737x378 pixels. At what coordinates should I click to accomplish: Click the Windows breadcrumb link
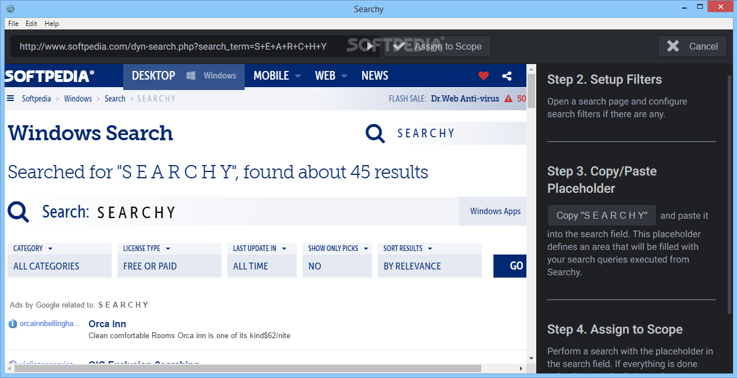(x=78, y=99)
